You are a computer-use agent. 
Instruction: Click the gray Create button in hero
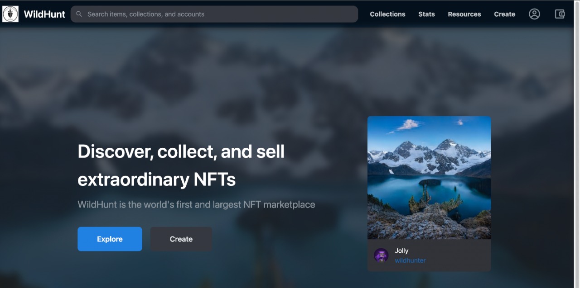pos(181,239)
